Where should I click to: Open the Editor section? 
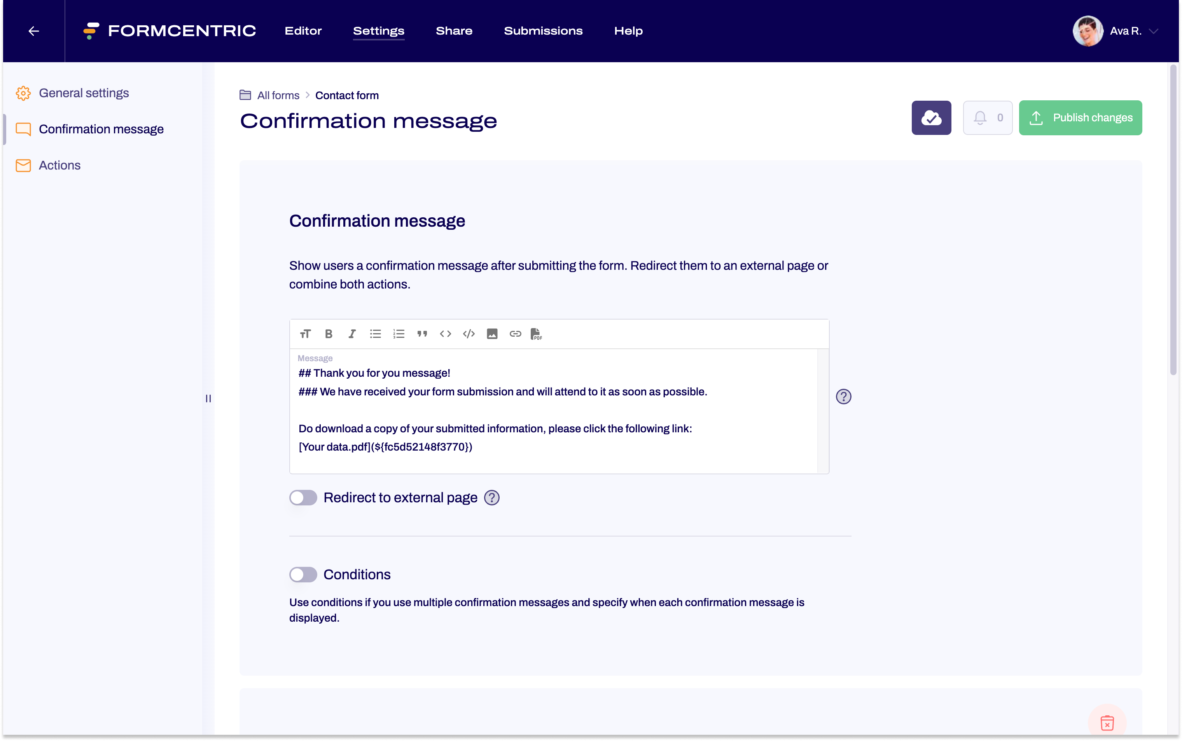[x=303, y=30]
